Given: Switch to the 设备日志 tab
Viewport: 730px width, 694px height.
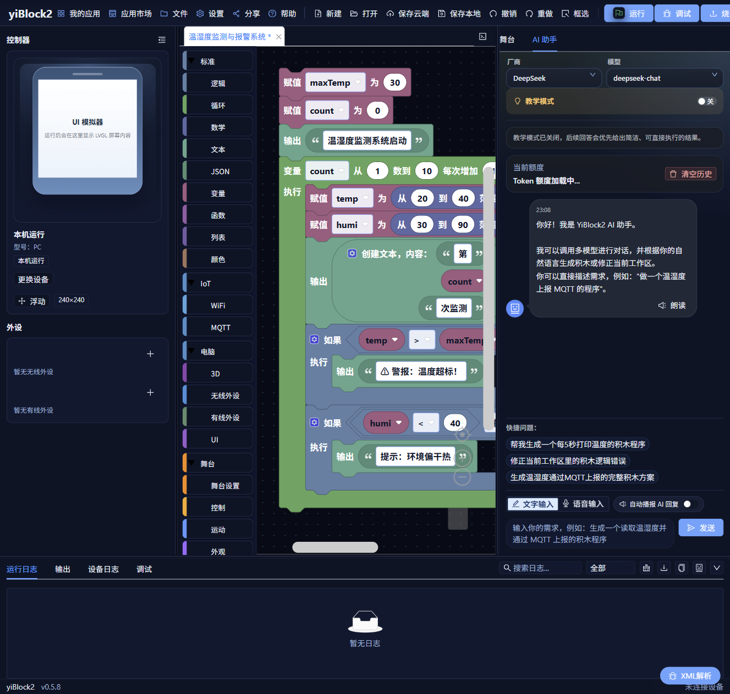Looking at the screenshot, I should (103, 569).
